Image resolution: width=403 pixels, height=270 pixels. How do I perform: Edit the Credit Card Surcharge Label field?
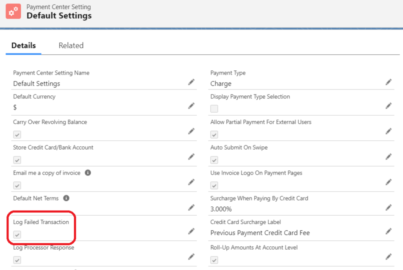pyautogui.click(x=389, y=231)
